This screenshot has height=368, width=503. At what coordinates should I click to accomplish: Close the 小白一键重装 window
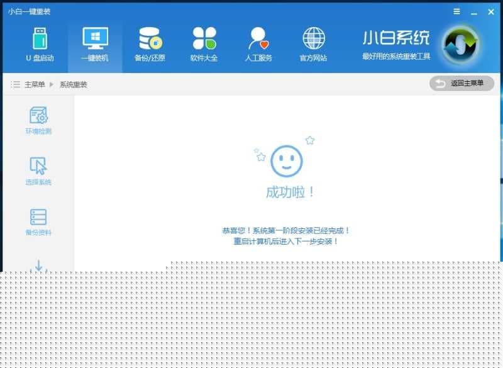491,12
